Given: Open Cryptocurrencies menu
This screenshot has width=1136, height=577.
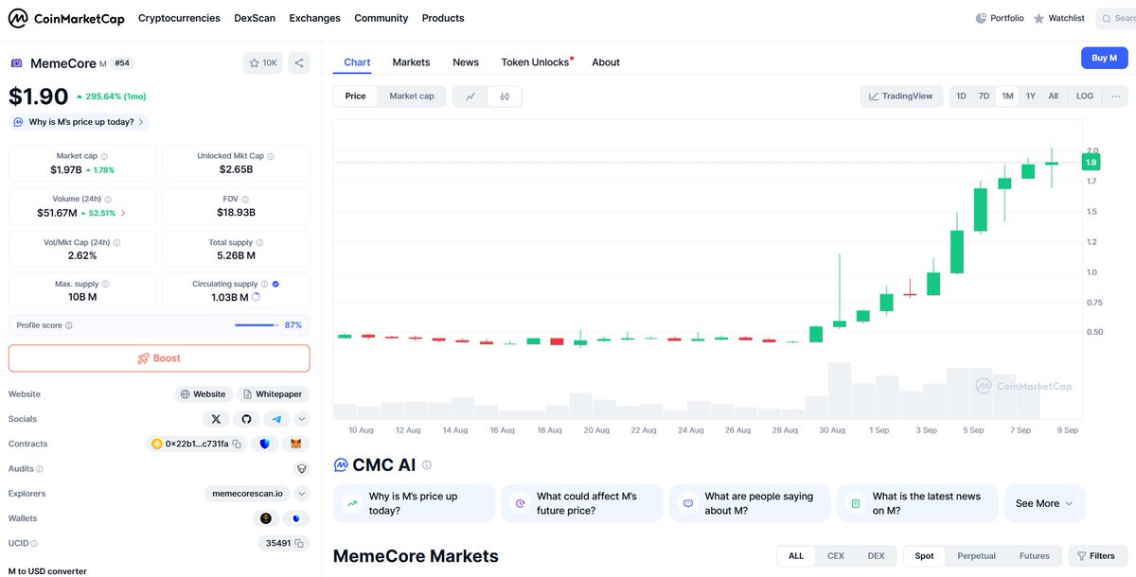Looking at the screenshot, I should [x=179, y=18].
